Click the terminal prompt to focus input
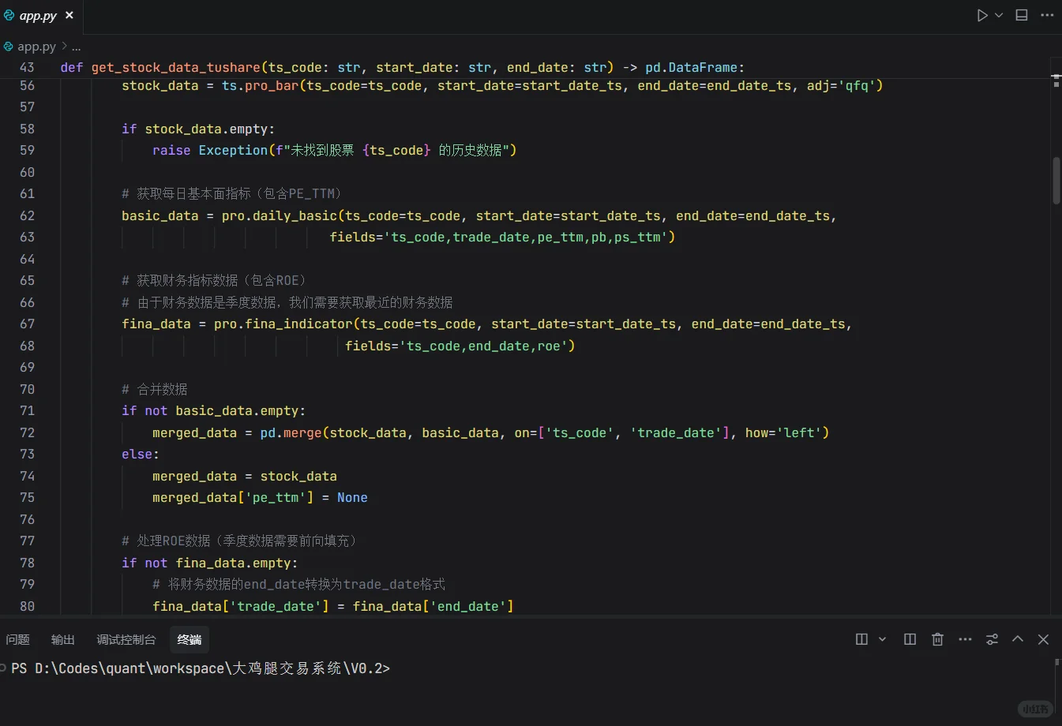1062x726 pixels. coord(201,668)
